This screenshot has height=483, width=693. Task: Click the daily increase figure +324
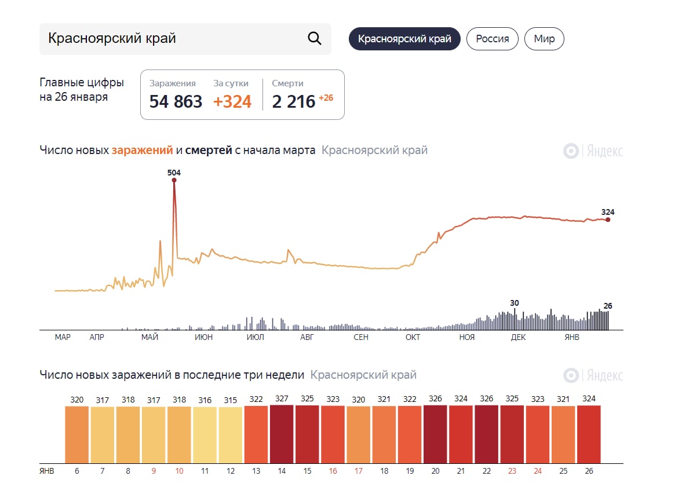(x=232, y=102)
